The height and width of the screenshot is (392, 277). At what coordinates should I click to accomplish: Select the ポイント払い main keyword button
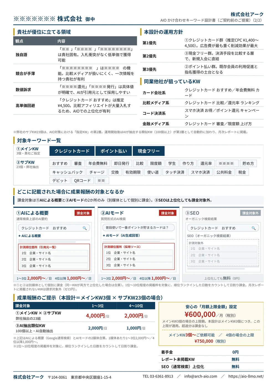point(114,151)
